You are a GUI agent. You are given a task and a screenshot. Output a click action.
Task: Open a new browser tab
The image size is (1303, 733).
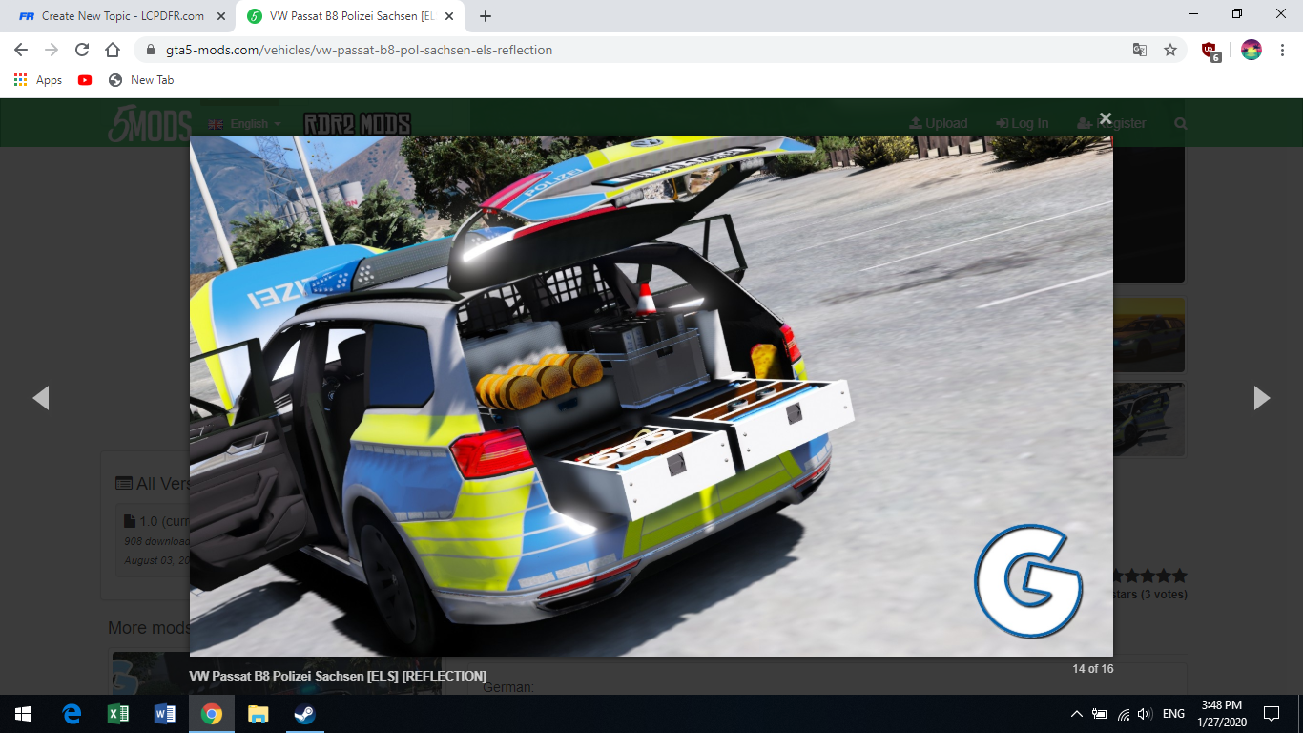click(486, 16)
